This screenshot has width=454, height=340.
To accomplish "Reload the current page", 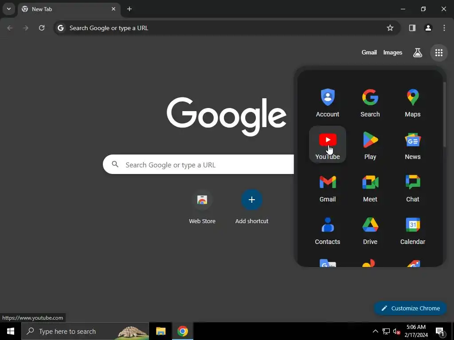I will 42,28.
